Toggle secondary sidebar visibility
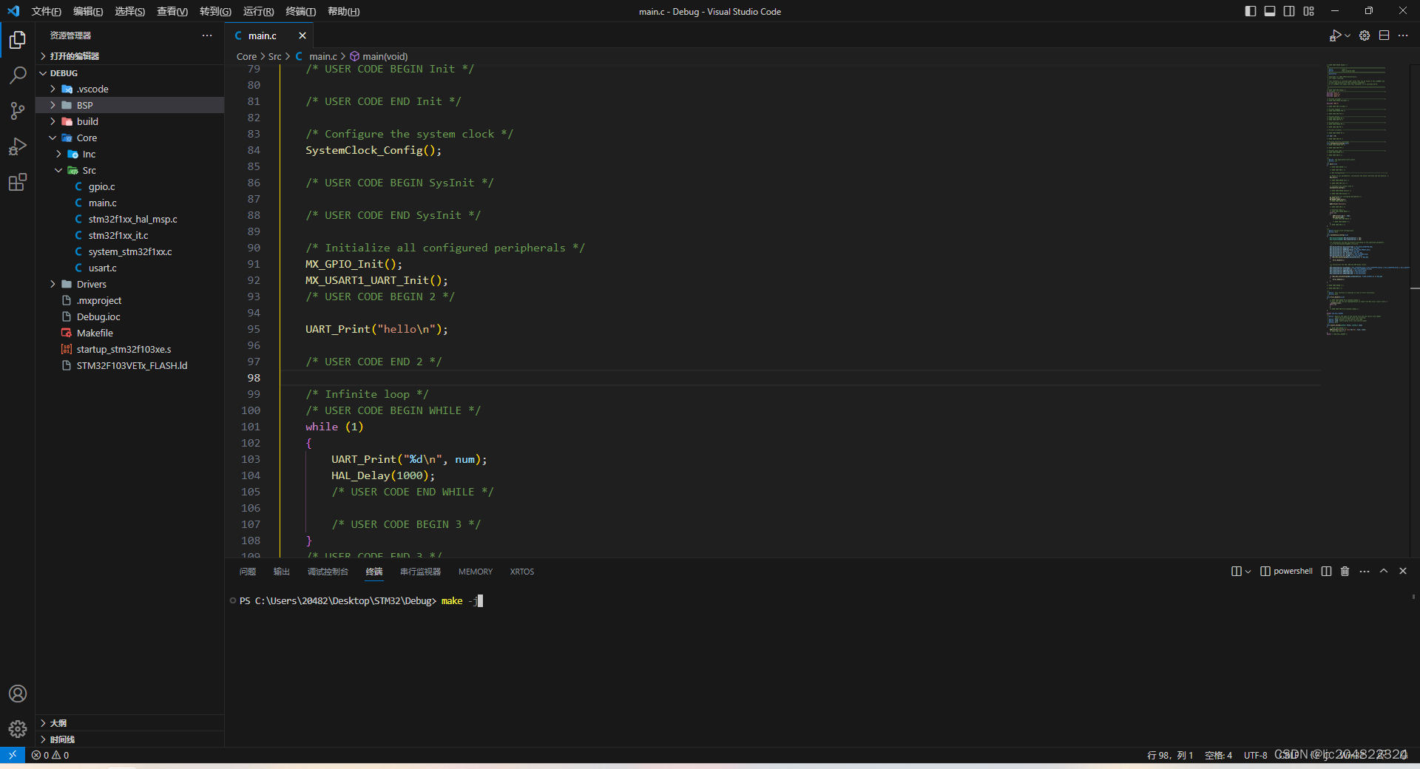 (1289, 11)
